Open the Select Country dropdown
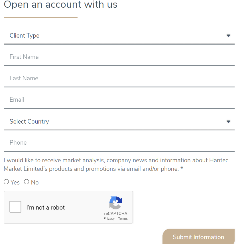The width and height of the screenshot is (250, 244). click(119, 122)
